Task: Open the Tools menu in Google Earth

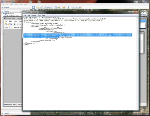Action: 16,4
